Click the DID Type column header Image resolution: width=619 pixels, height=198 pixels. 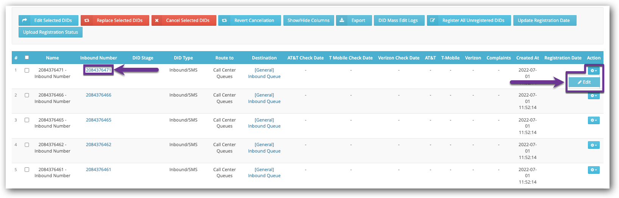pyautogui.click(x=183, y=58)
